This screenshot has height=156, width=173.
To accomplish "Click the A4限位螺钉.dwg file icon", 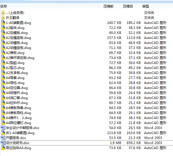I will coord(3,123).
